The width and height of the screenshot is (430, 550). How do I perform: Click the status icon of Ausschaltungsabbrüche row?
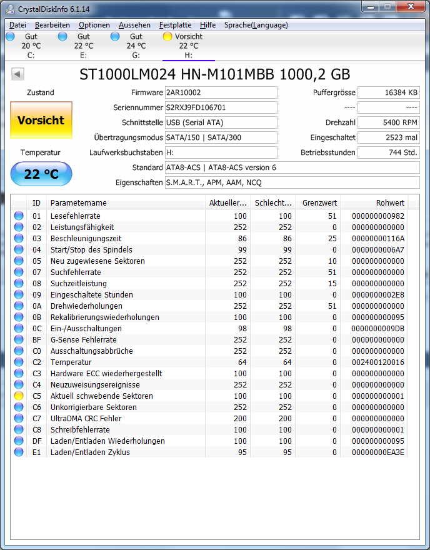19,351
